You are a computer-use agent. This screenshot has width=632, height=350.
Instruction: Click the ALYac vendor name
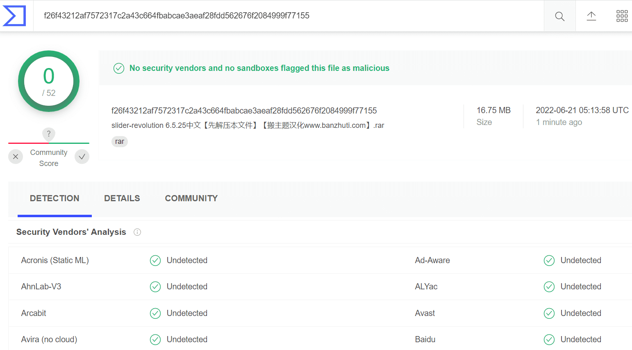pos(426,286)
